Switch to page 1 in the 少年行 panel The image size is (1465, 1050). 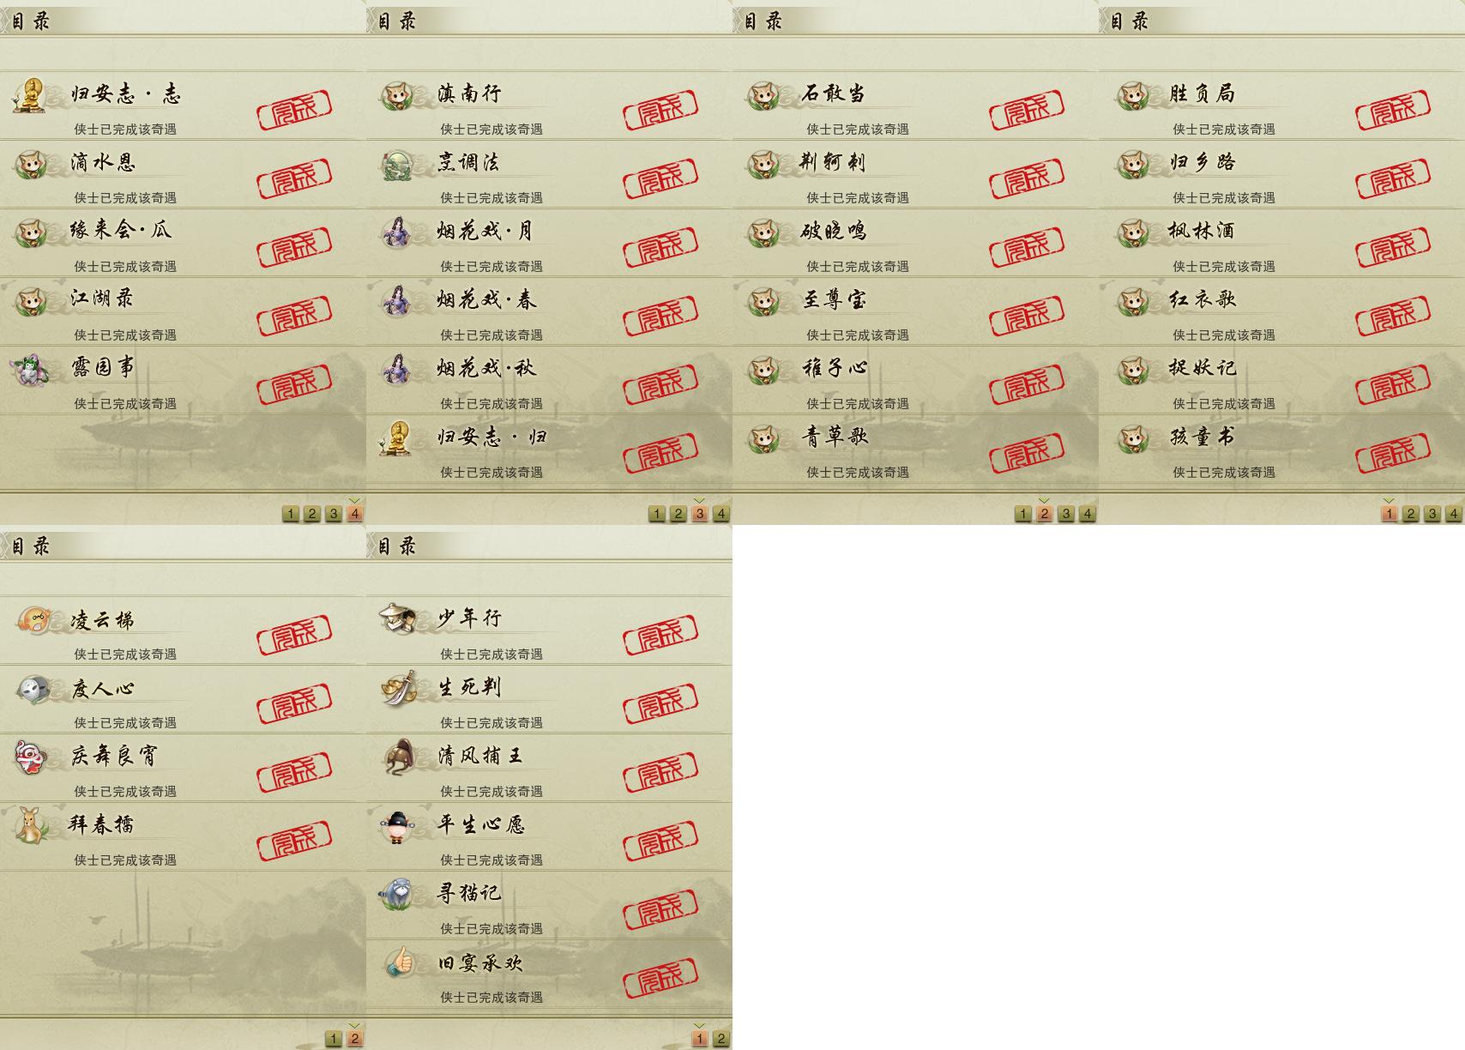699,1038
